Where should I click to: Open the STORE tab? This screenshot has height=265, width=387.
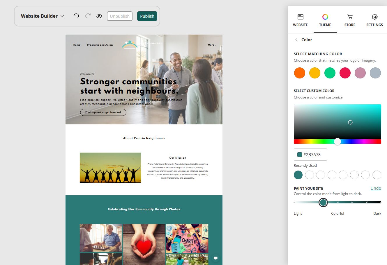(350, 20)
